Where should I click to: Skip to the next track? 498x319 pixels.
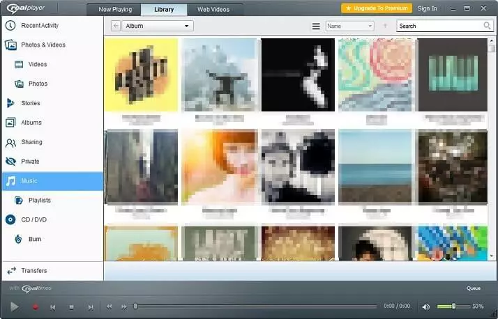[90, 306]
